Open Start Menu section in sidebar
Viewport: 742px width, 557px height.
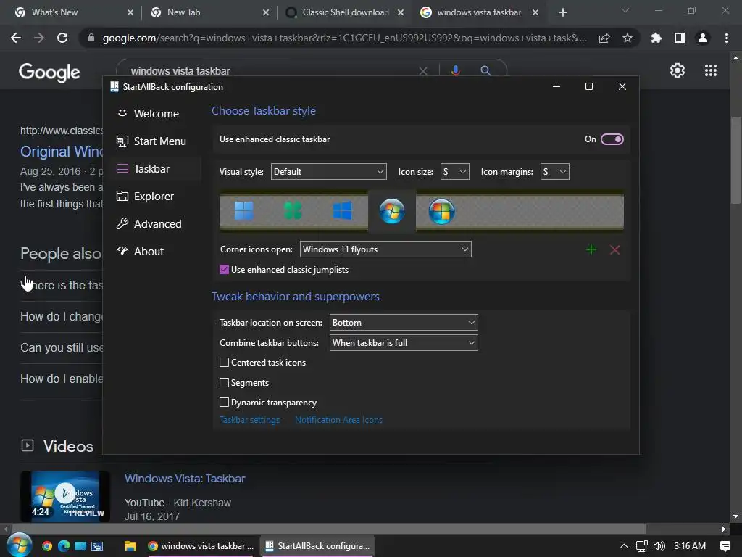pos(157,141)
